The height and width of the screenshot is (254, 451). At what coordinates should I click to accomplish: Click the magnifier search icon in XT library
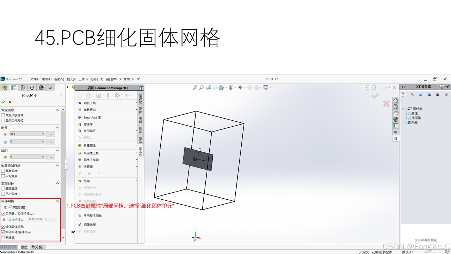click(412, 95)
